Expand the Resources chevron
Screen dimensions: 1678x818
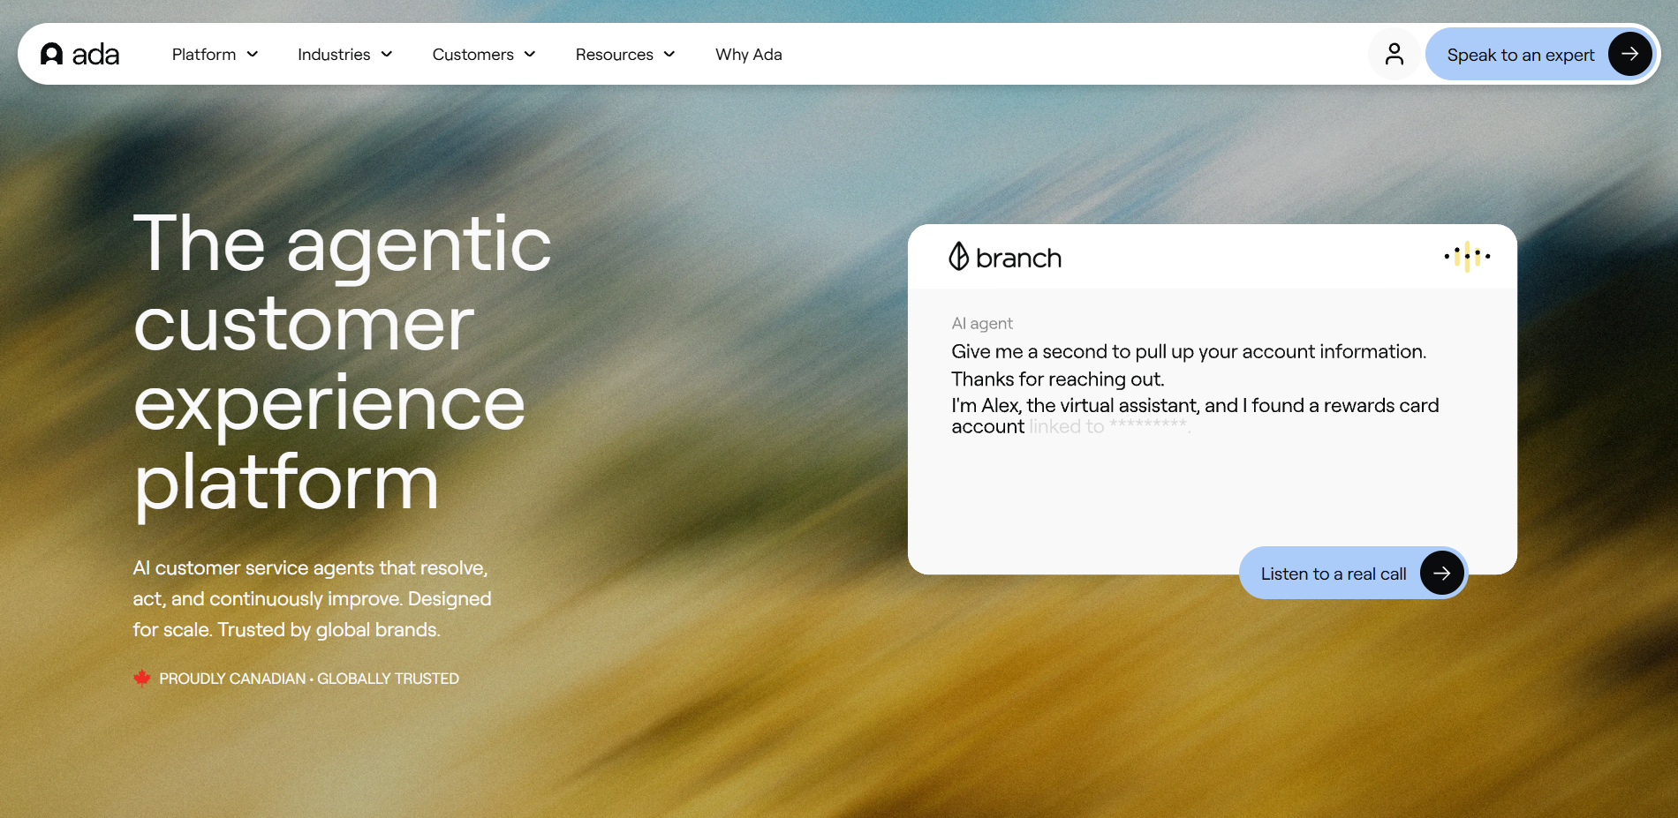point(669,54)
